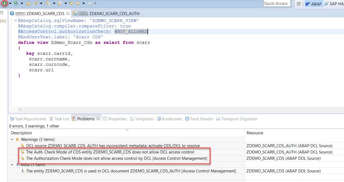Screen dimensions: 344x182
Task: Select the 'entity ZDEMO_SCARR_CDS is used' info row
Action: point(131,171)
